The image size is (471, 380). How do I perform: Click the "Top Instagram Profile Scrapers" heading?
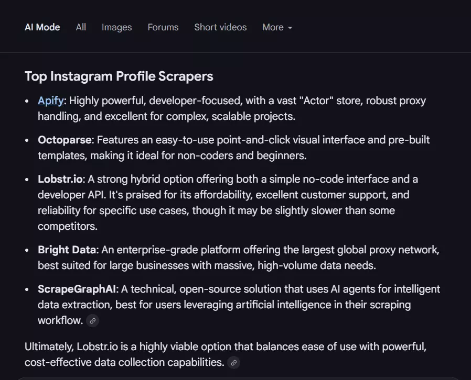tap(119, 76)
